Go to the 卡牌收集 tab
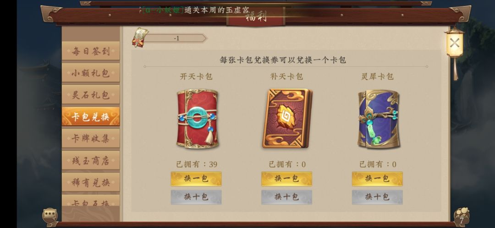This screenshot has height=228, width=495. 91,138
